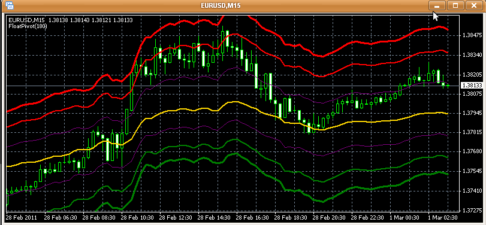This screenshot has height=225, width=486.
Task: Click the chart window icon in title bar
Action: pyautogui.click(x=10, y=5)
